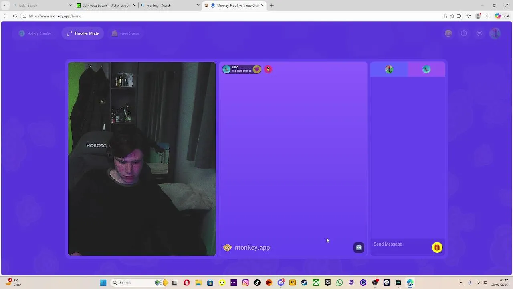Expand the tab actions dropdown

(5, 6)
